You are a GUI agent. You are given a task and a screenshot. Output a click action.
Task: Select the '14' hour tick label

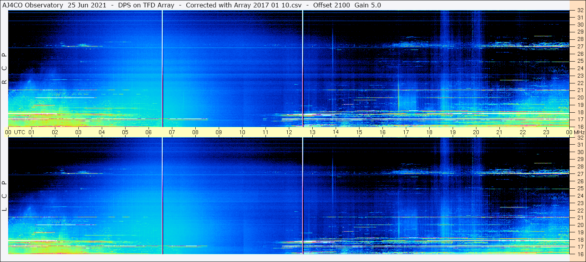click(336, 132)
